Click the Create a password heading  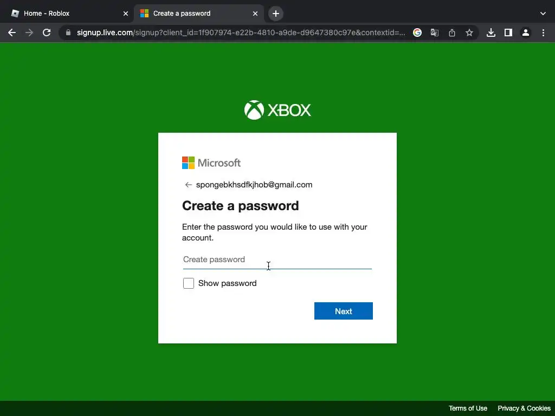(x=240, y=205)
